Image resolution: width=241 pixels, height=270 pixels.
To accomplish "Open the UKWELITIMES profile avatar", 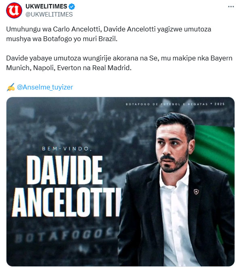I will coord(14,10).
